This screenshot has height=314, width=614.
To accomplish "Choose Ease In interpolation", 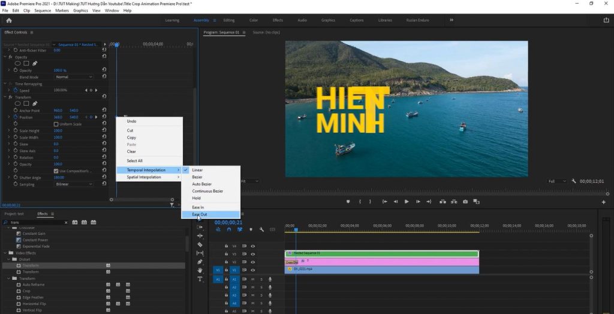I will pyautogui.click(x=210, y=208).
